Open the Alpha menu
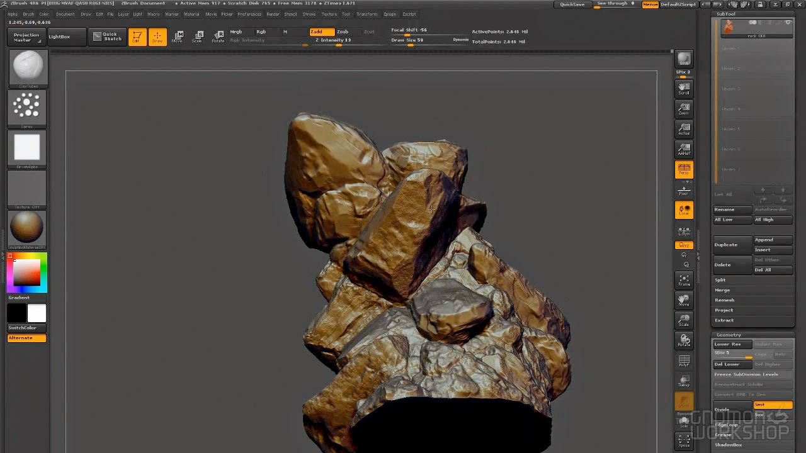 coord(13,14)
